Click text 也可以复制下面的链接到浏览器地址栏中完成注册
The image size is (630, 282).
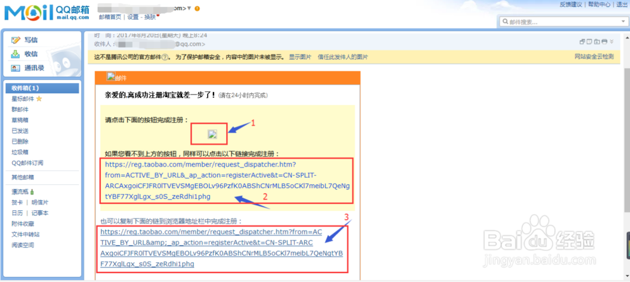coord(171,222)
